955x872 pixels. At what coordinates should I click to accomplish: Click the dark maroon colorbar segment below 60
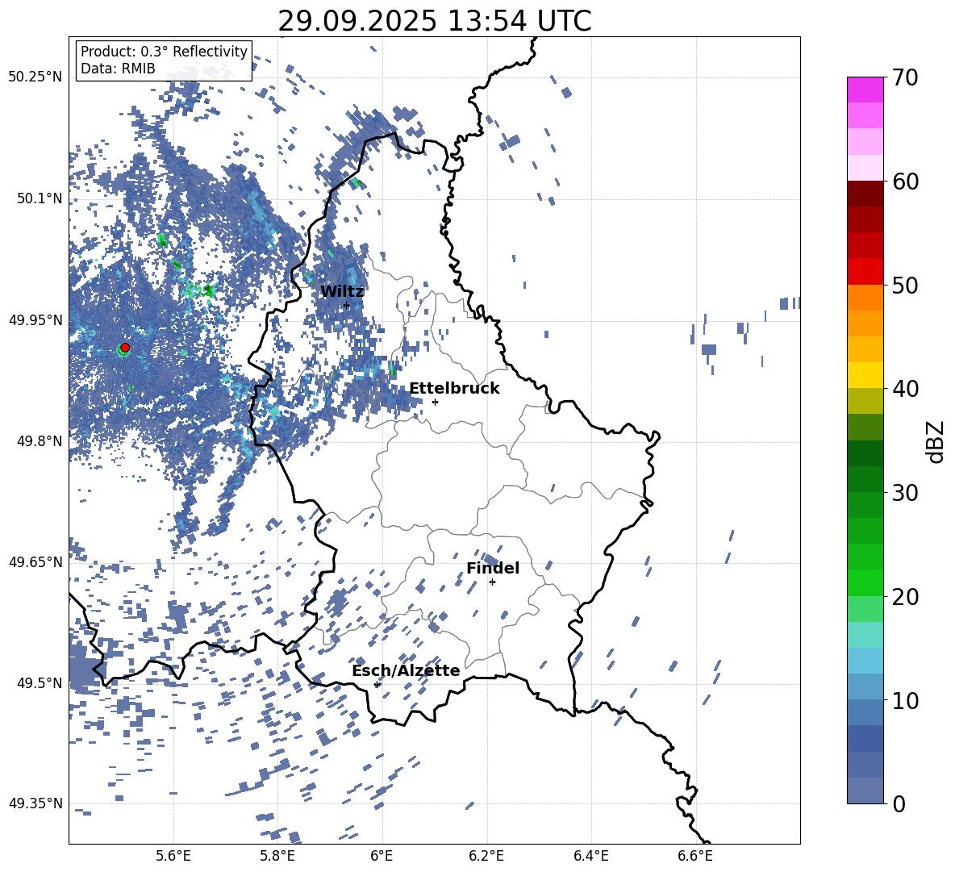(x=865, y=194)
